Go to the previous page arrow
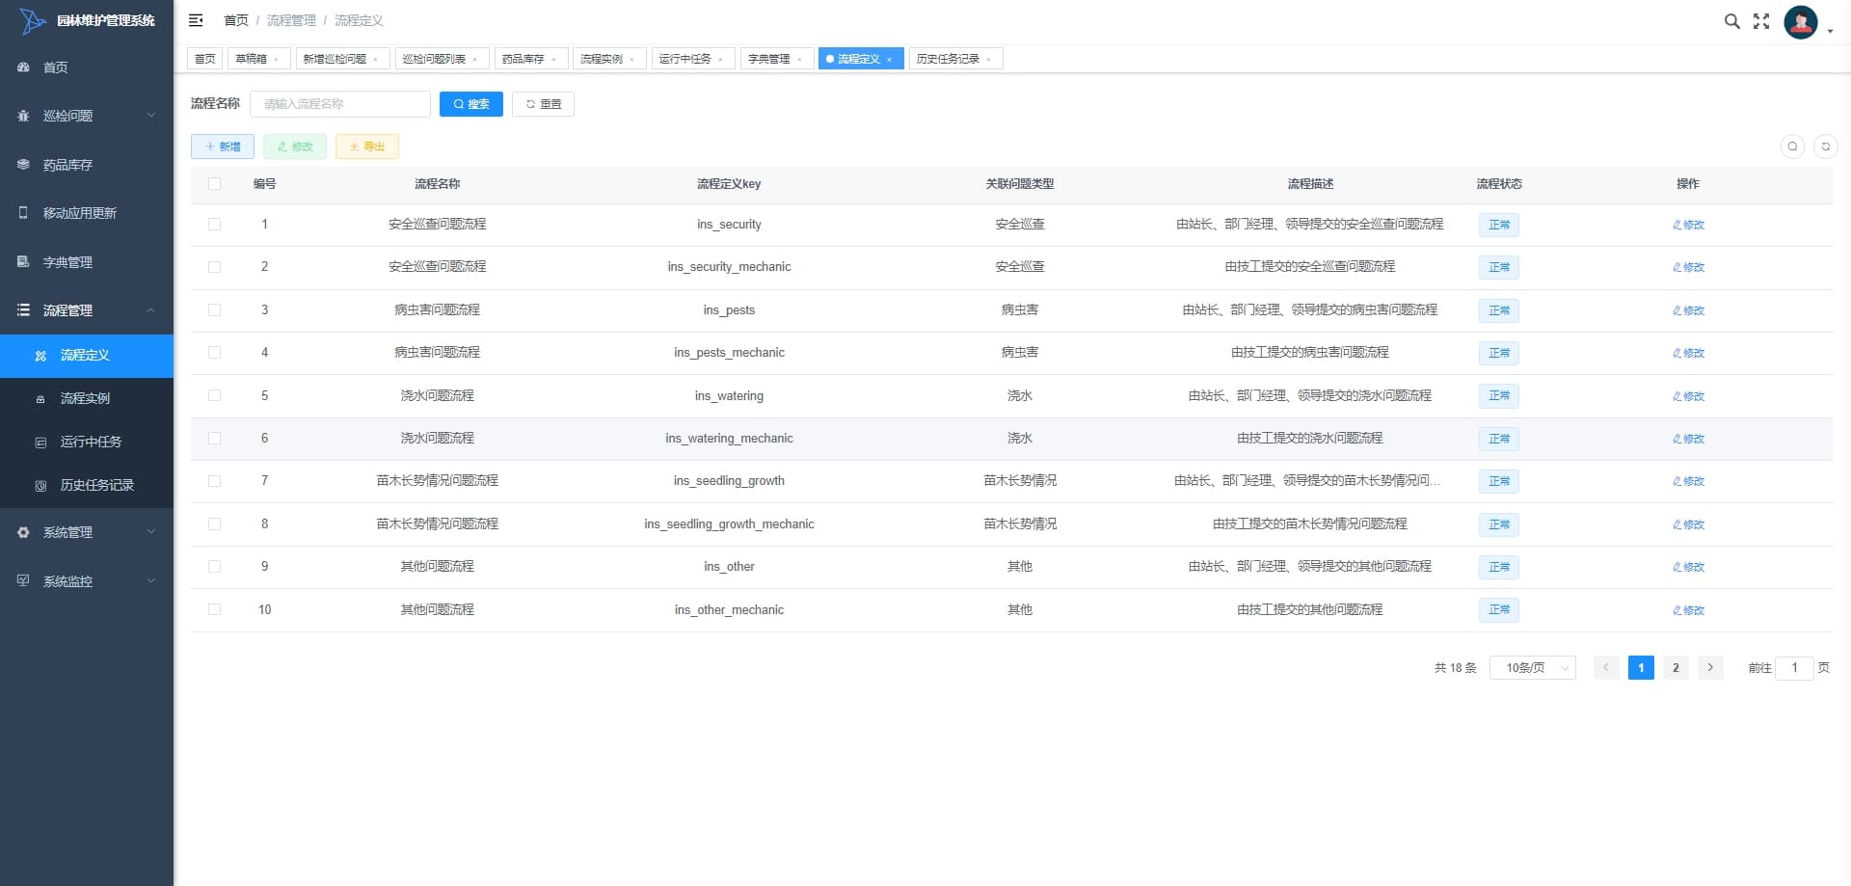 (x=1606, y=667)
